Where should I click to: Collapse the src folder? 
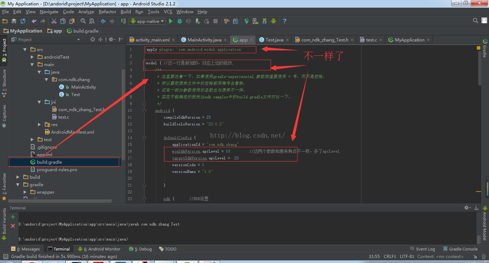[x=25, y=49]
